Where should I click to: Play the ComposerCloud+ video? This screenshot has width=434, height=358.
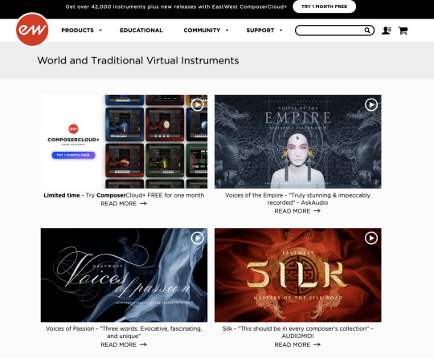point(198,105)
